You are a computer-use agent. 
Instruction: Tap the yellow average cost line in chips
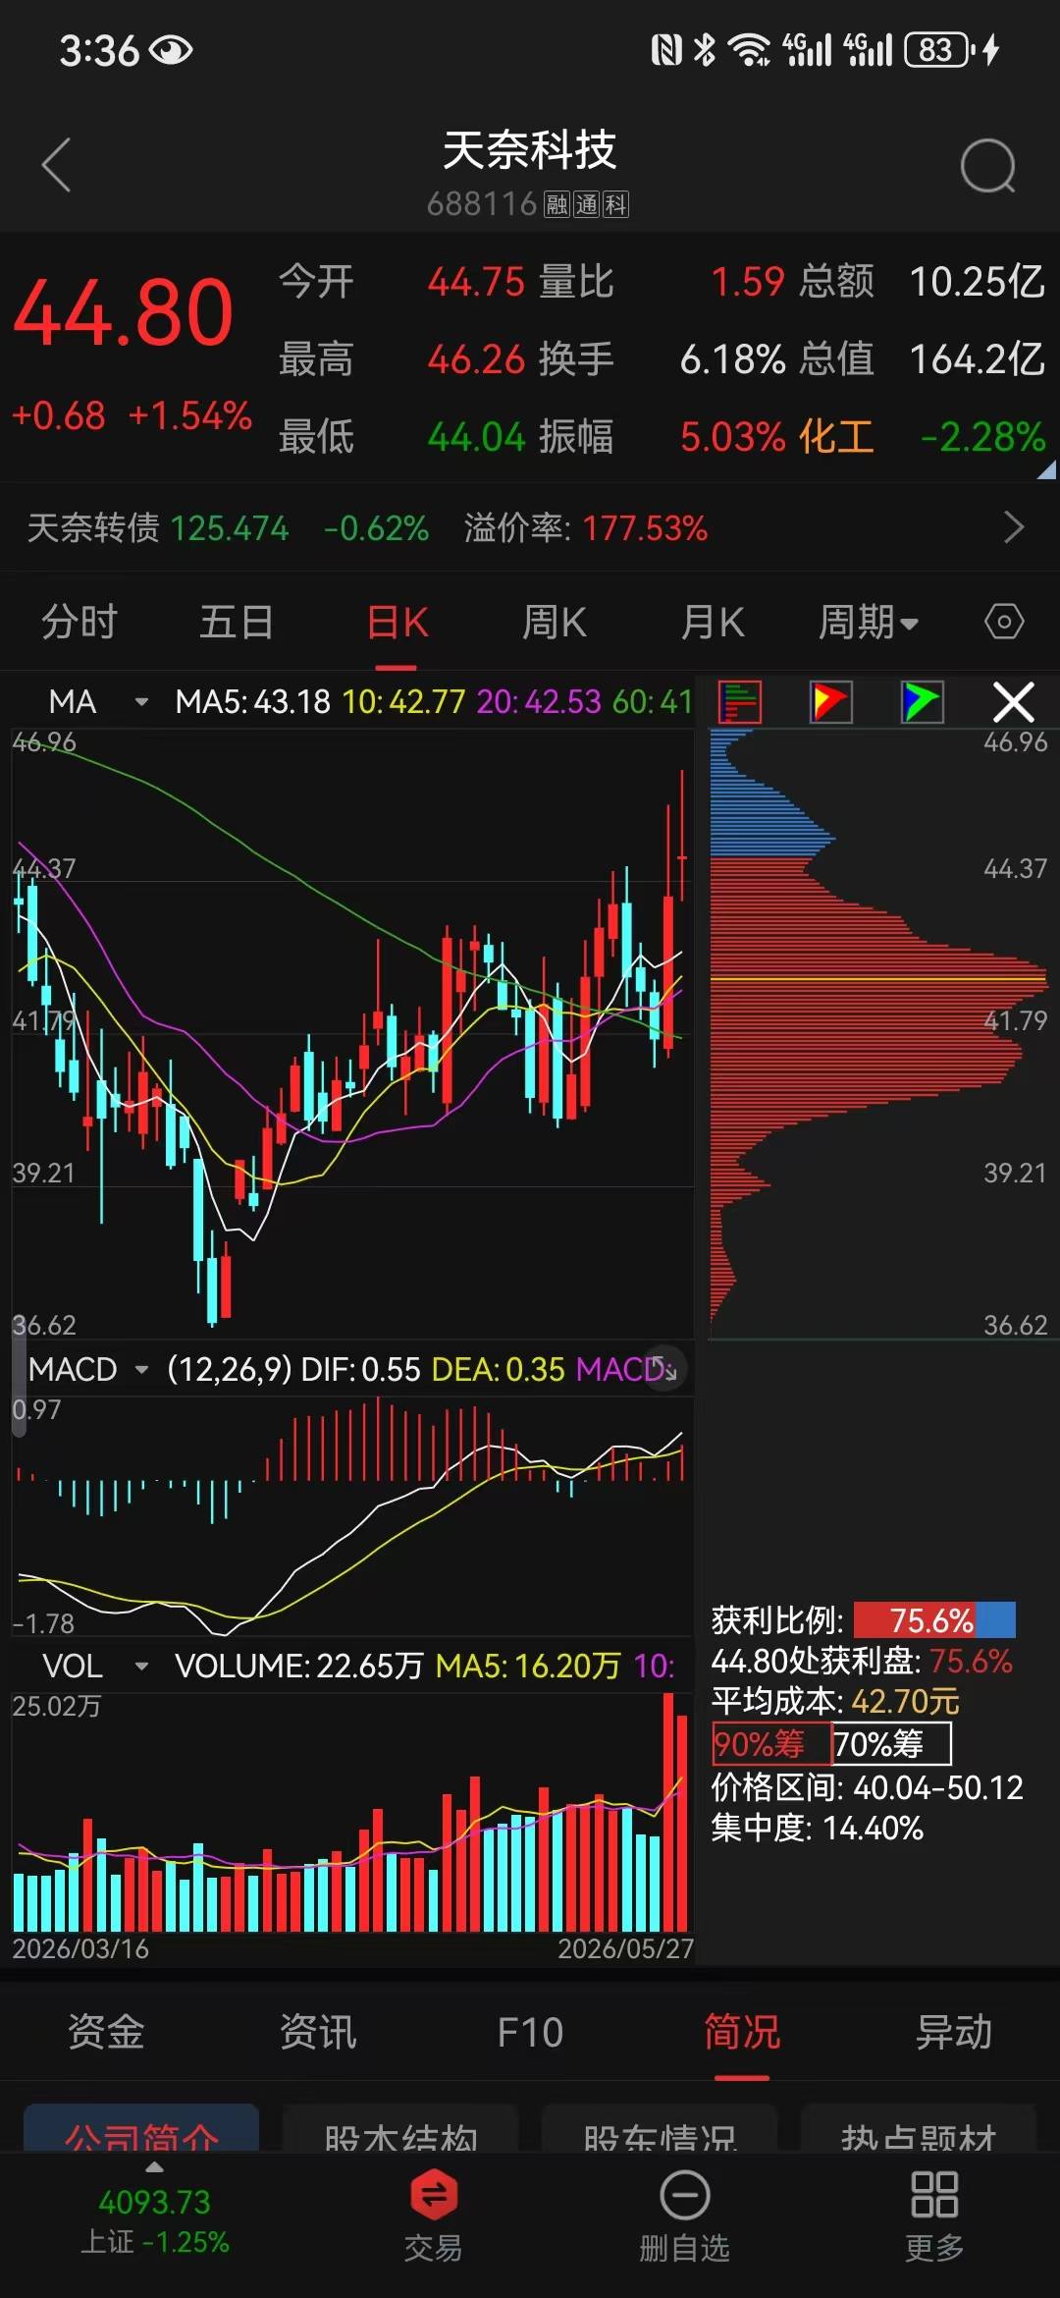point(878,979)
